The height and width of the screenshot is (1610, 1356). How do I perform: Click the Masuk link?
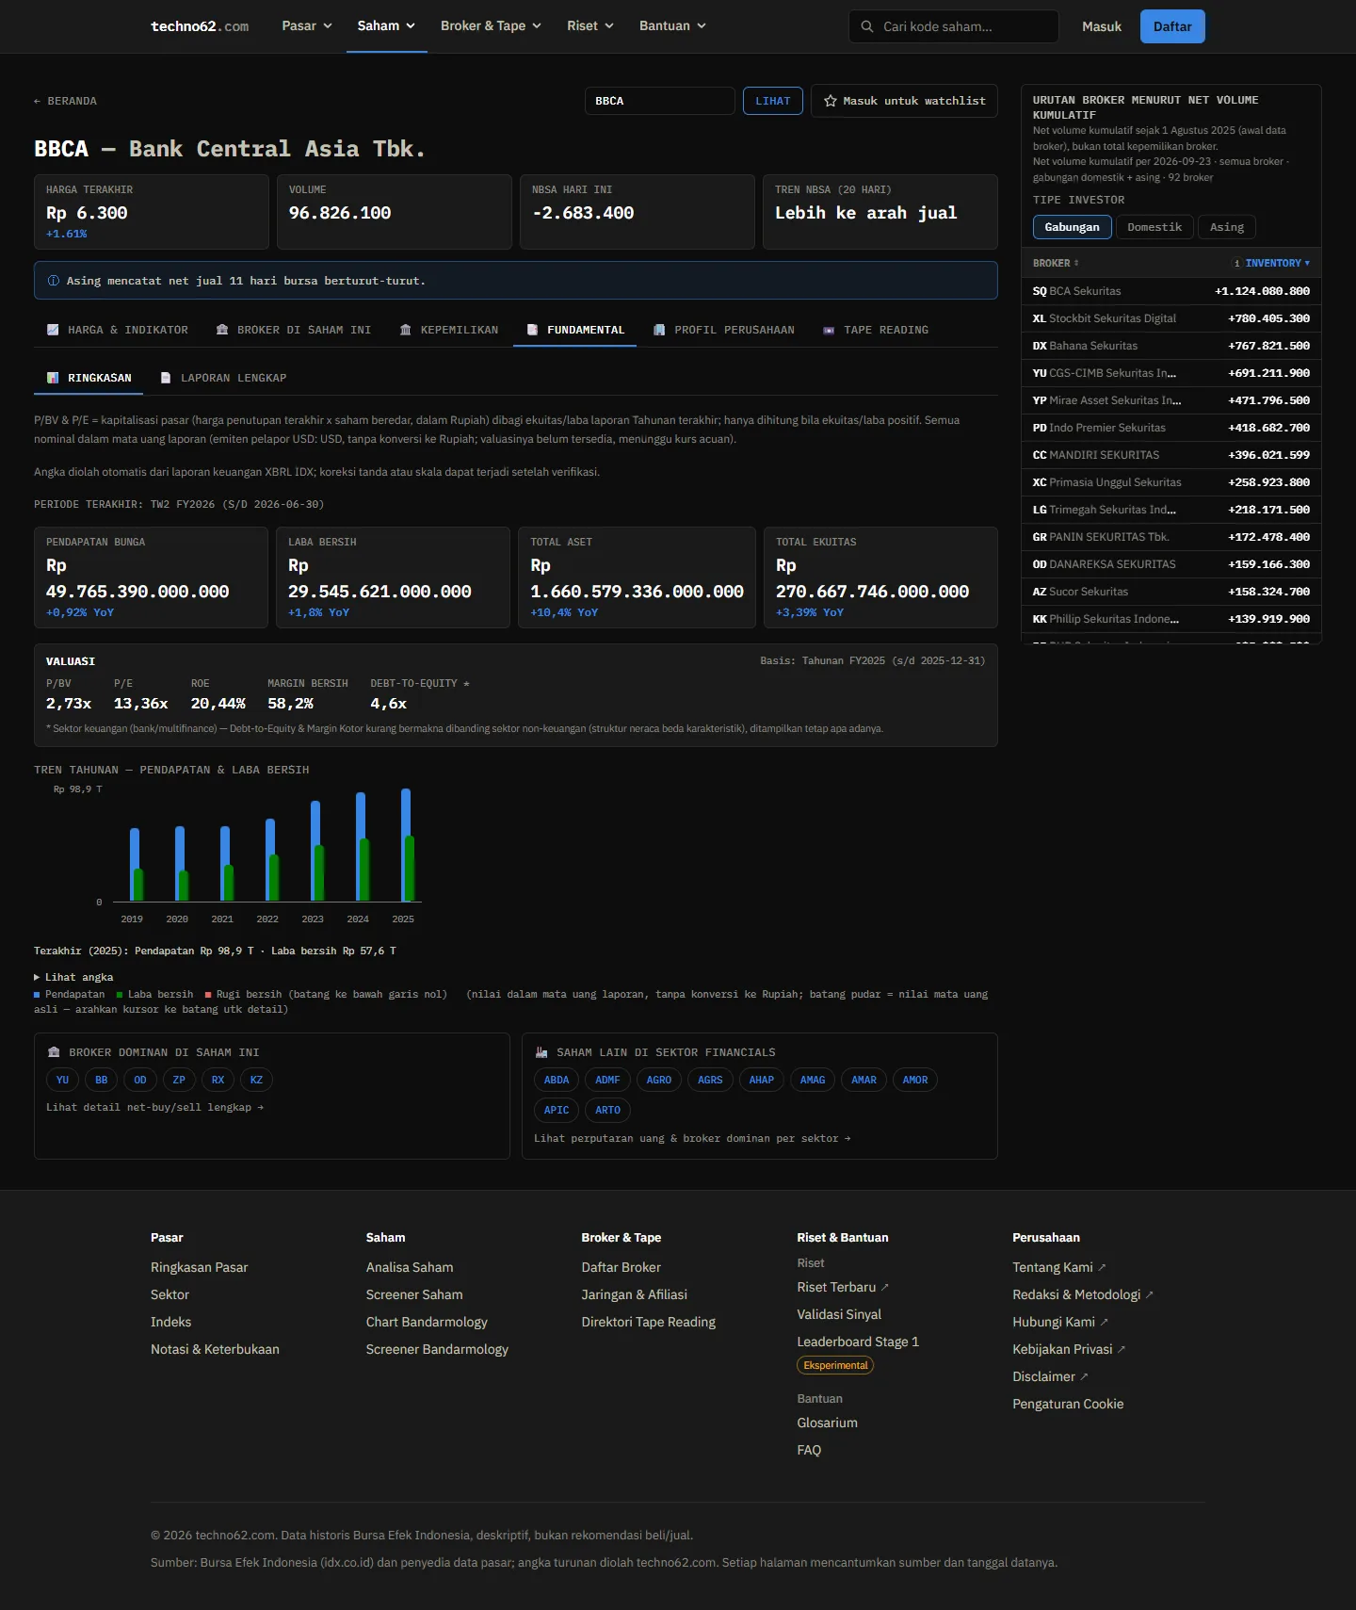pyautogui.click(x=1102, y=26)
